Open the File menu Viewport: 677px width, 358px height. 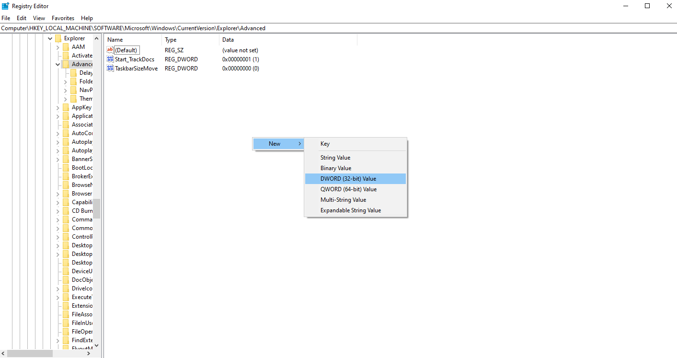point(6,18)
